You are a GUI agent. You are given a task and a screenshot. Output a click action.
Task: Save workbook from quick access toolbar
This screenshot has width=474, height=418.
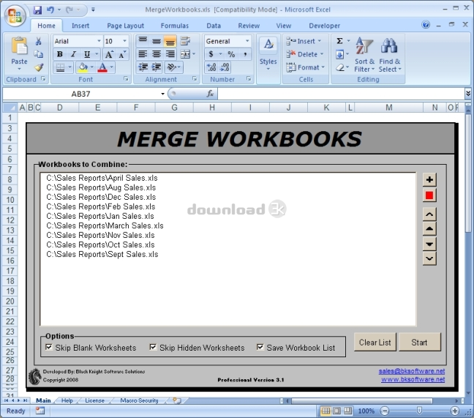point(37,10)
